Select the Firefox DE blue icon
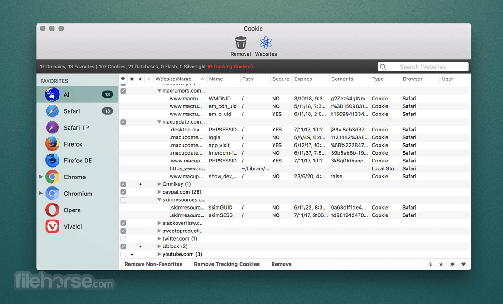The image size is (503, 304). [52, 161]
